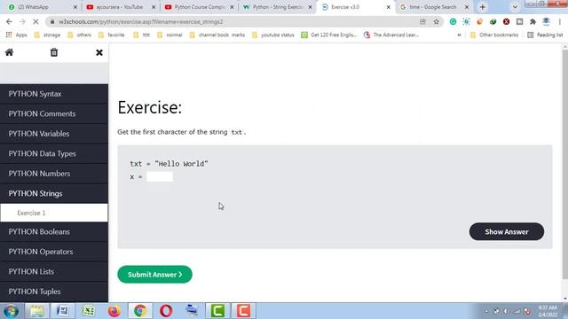The height and width of the screenshot is (319, 568).
Task: Close the Exercise v3.0 tab
Action: point(389,7)
